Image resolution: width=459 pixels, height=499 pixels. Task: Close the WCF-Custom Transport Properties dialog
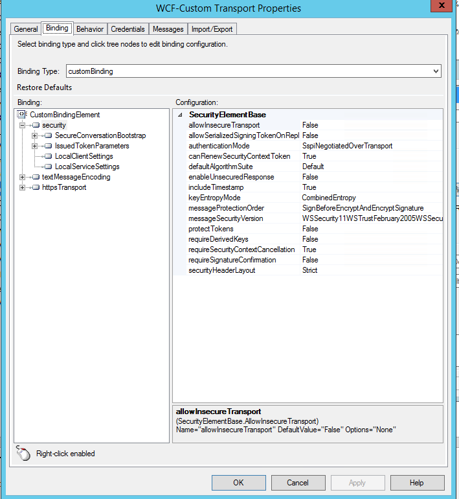click(442, 5)
